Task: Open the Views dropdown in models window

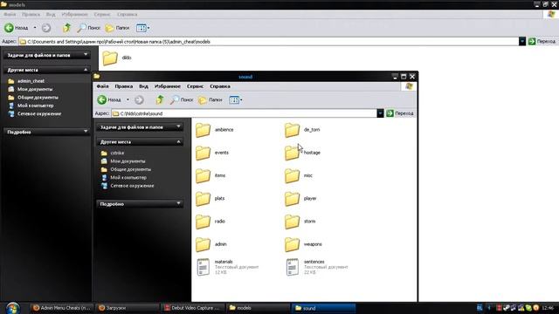Action: pyautogui.click(x=142, y=28)
